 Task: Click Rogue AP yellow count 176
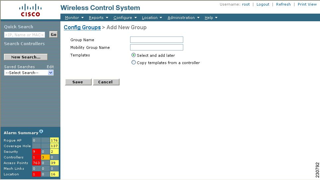[x=54, y=140]
